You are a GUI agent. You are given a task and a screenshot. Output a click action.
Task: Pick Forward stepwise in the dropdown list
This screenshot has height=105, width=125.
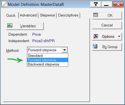point(48,60)
